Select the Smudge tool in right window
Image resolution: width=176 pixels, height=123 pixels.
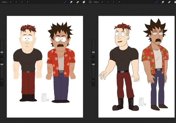click(x=163, y=2)
